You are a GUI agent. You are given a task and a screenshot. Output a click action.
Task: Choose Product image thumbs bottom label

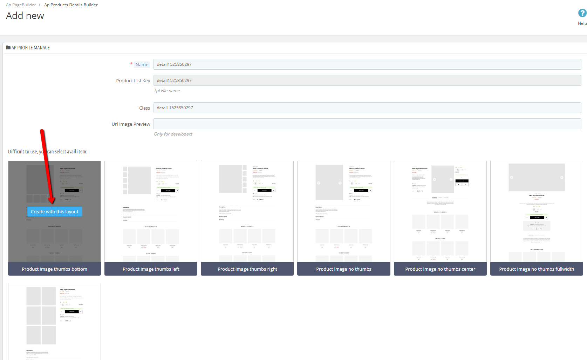tap(54, 269)
